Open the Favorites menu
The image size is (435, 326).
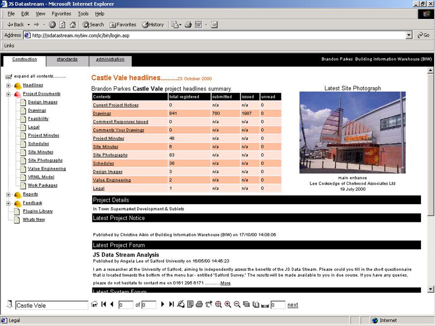coord(61,14)
